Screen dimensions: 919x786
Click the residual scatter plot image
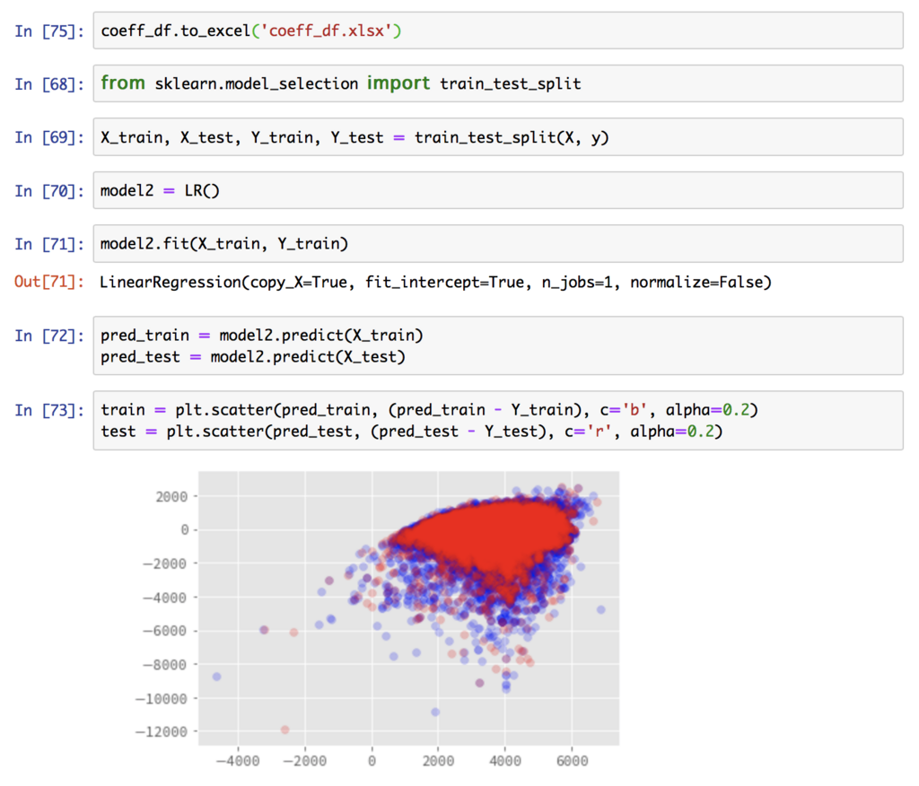coord(377,619)
